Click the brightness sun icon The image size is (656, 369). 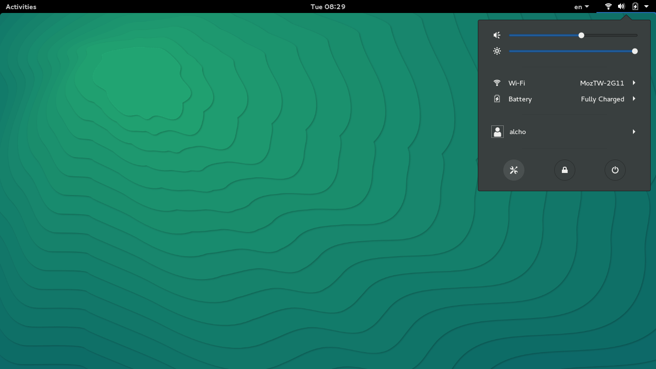coord(497,51)
